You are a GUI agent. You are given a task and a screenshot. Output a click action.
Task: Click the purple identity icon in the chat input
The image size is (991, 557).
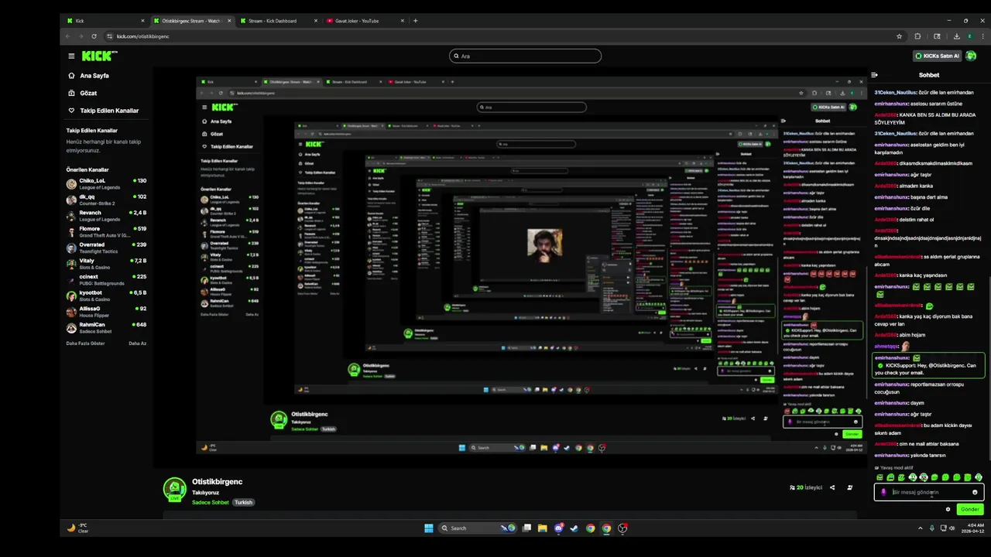[x=883, y=492]
